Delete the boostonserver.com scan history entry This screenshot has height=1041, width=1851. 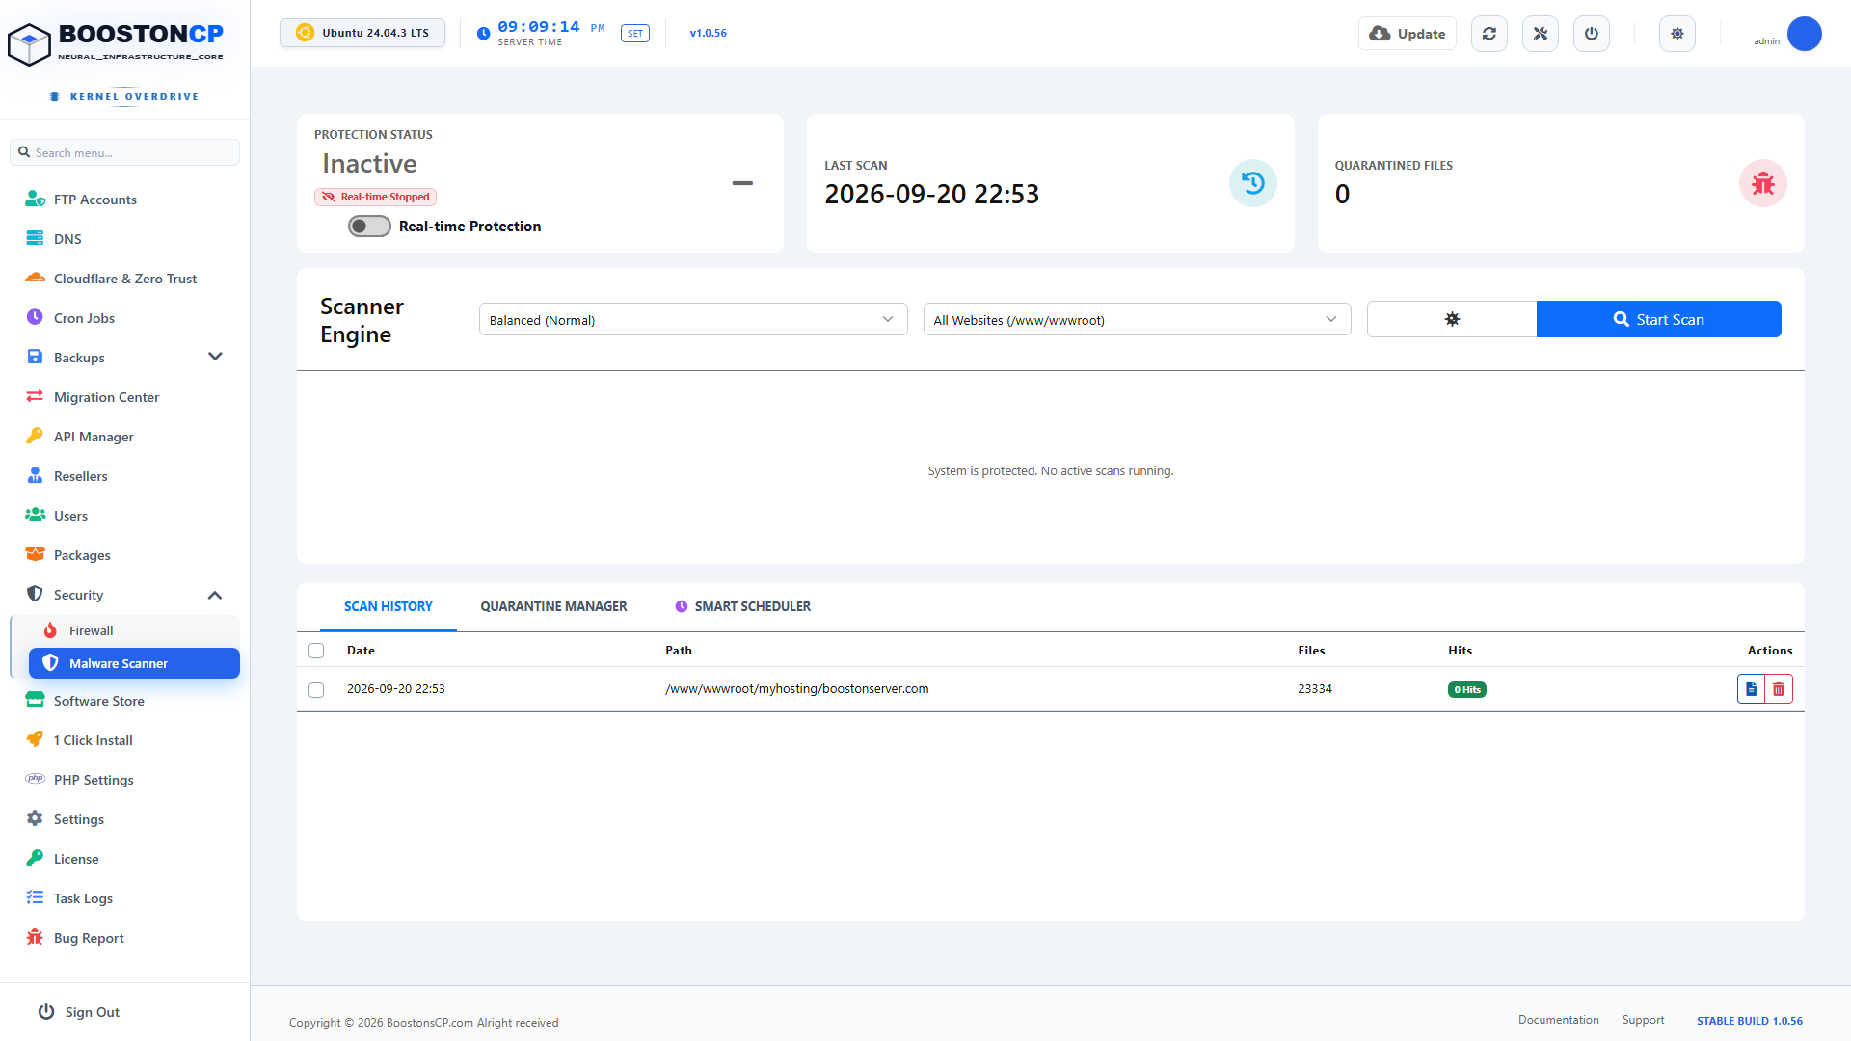(x=1779, y=689)
